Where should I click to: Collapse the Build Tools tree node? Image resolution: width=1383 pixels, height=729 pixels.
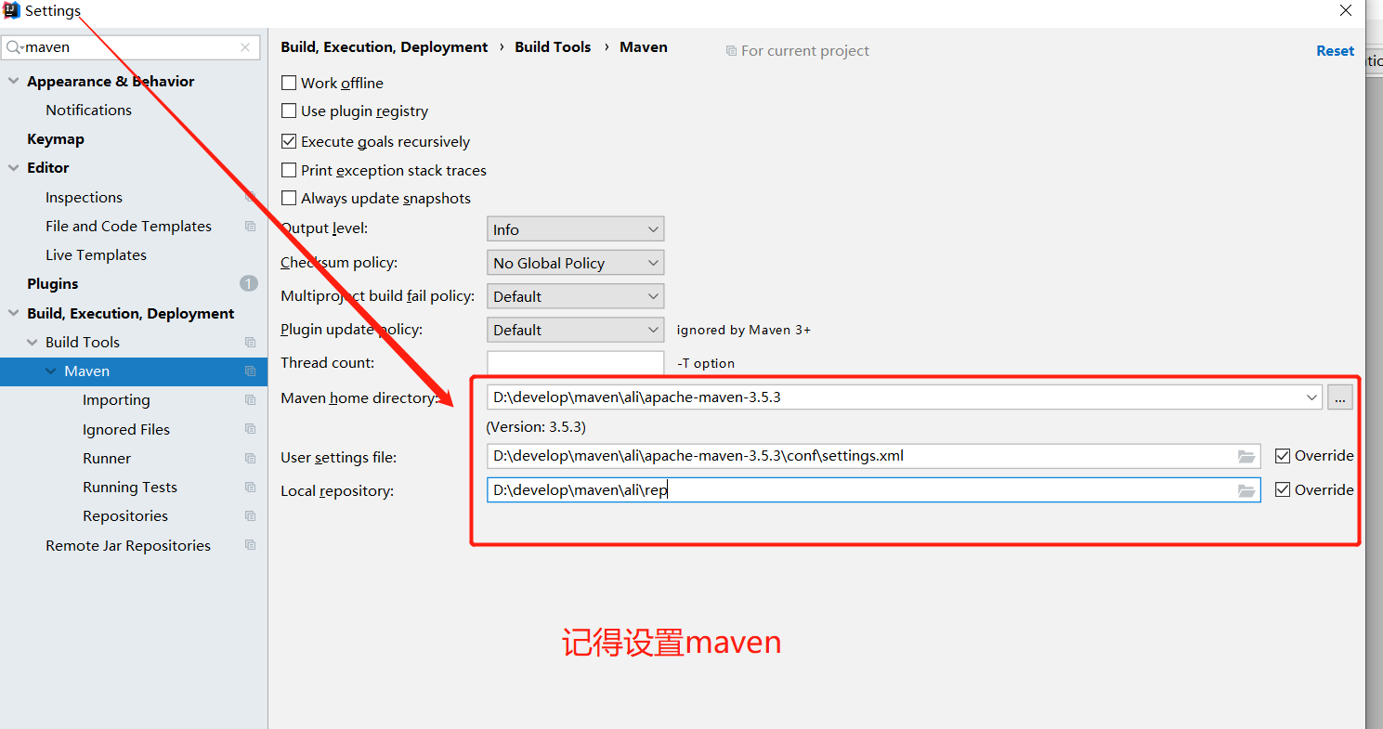coord(32,342)
